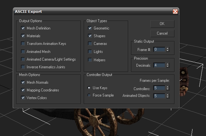The width and height of the screenshot is (206, 136).
Task: Increase Animated Objects sample value
Action: click(x=167, y=95)
